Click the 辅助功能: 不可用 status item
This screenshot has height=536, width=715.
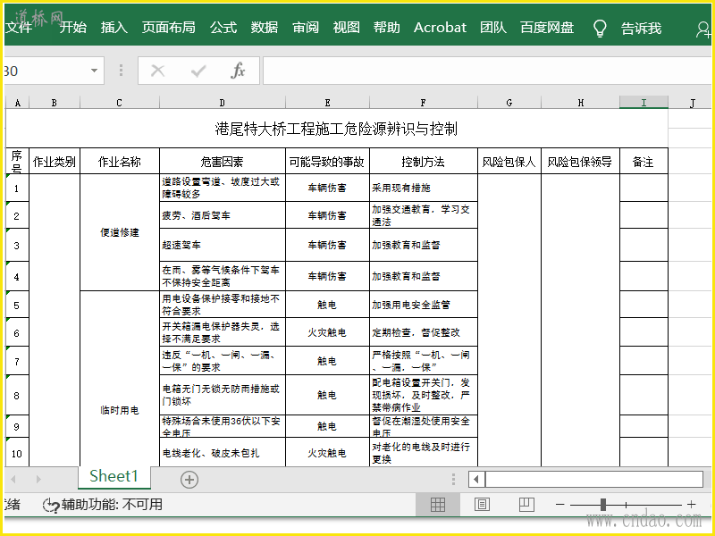pos(103,505)
